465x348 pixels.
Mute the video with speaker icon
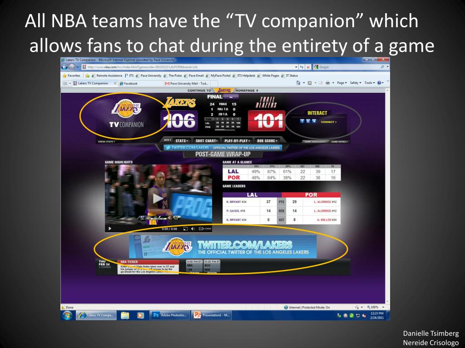pyautogui.click(x=193, y=229)
